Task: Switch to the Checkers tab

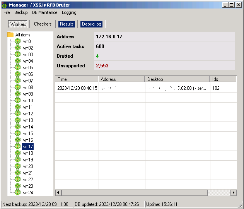Action: coord(43,24)
